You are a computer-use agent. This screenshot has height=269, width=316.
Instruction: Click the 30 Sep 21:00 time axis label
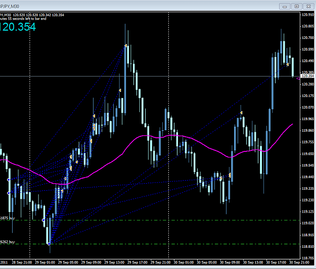[299, 262]
